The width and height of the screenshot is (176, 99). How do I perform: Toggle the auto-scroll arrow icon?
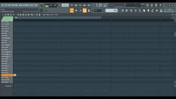(x=76, y=10)
